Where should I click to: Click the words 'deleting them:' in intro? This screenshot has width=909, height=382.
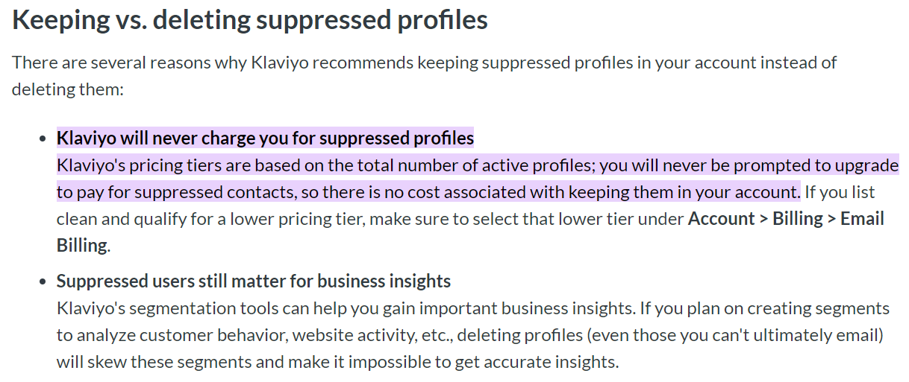point(67,89)
